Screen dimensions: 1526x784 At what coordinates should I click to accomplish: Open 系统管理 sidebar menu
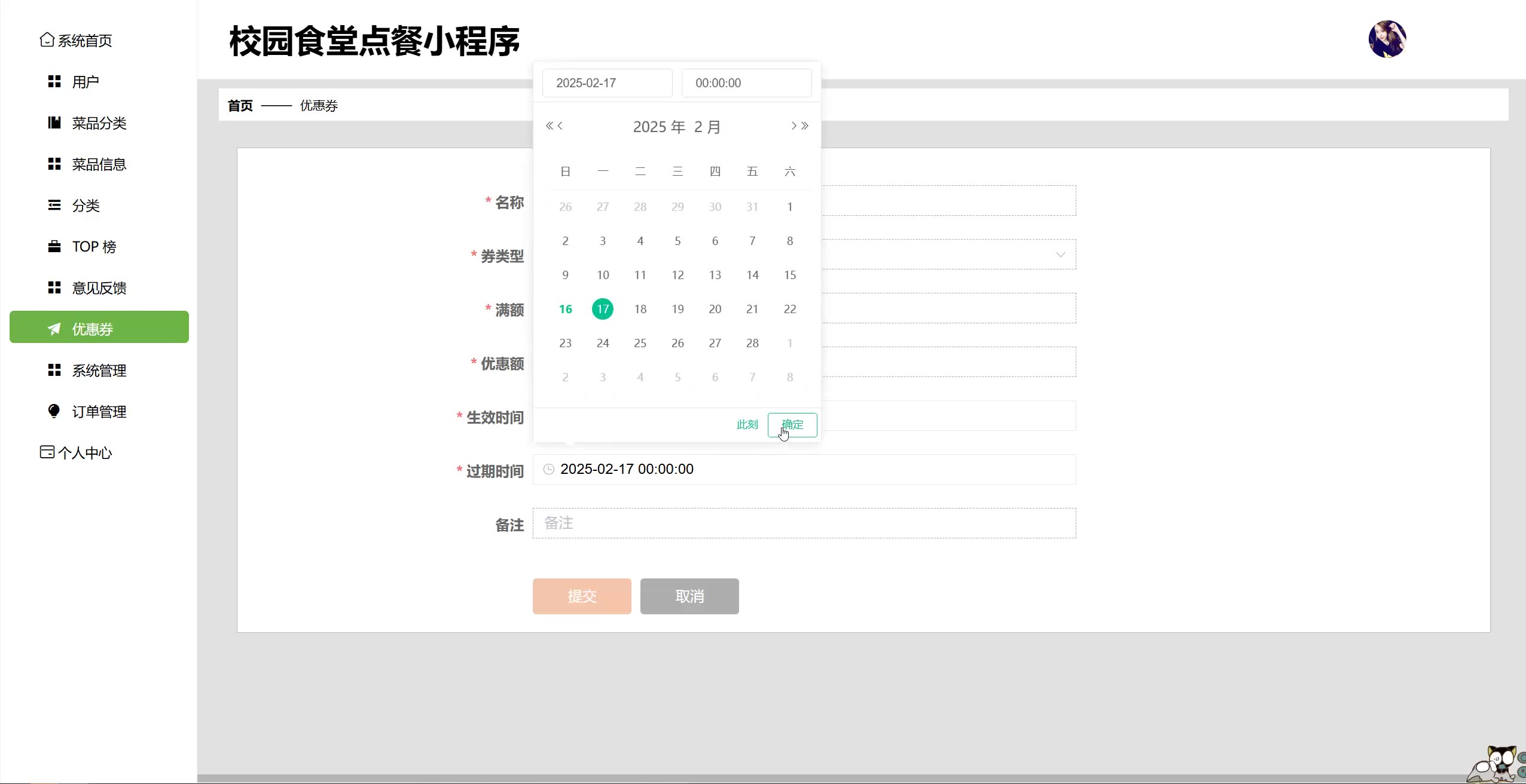[x=99, y=370]
